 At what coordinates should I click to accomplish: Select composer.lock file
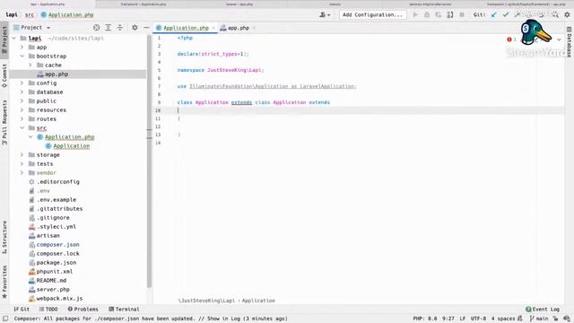pyautogui.click(x=57, y=253)
